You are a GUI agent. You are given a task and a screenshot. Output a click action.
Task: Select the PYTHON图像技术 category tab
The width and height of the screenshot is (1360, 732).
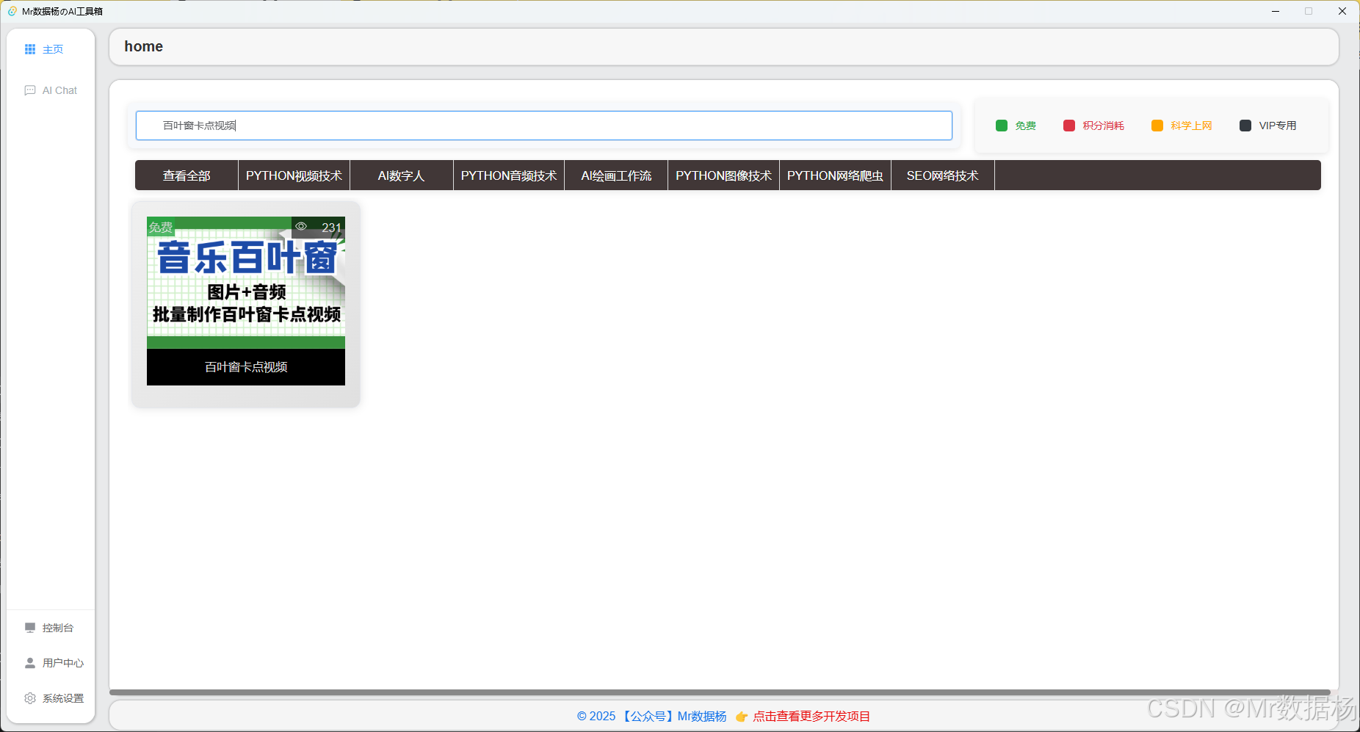tap(724, 175)
